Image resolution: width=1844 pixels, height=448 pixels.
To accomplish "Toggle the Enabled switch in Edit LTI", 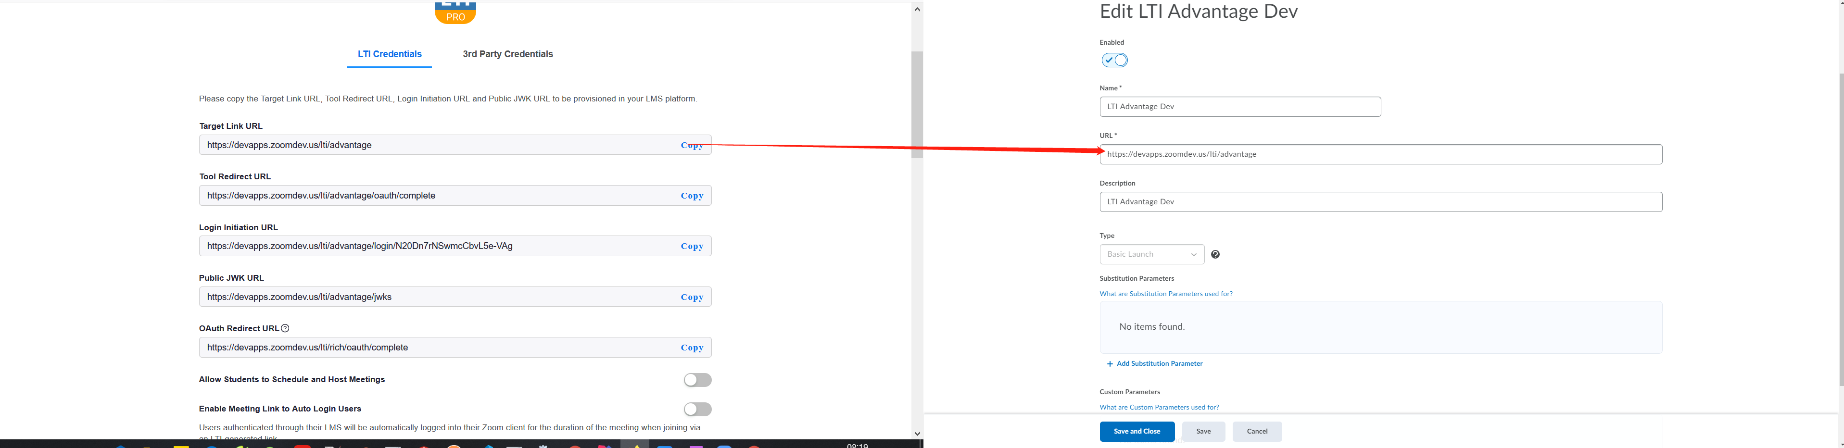I will click(x=1114, y=60).
